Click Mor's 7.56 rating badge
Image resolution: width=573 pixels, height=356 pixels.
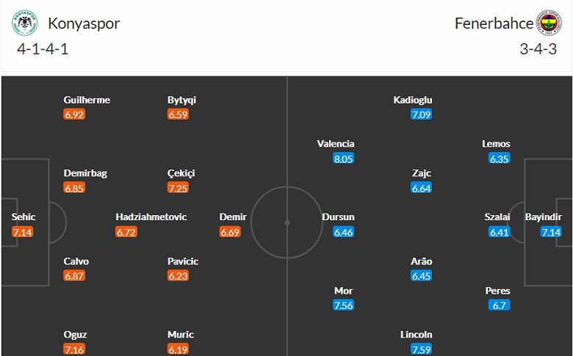point(343,305)
